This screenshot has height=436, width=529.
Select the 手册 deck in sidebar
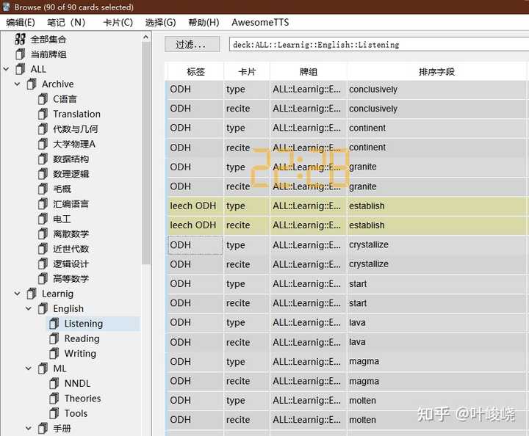click(x=62, y=428)
